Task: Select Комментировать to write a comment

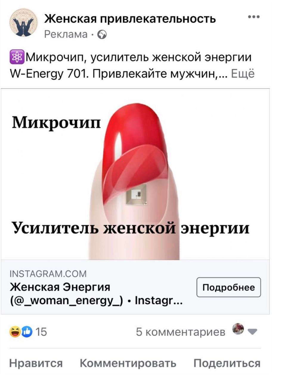Action: (128, 363)
